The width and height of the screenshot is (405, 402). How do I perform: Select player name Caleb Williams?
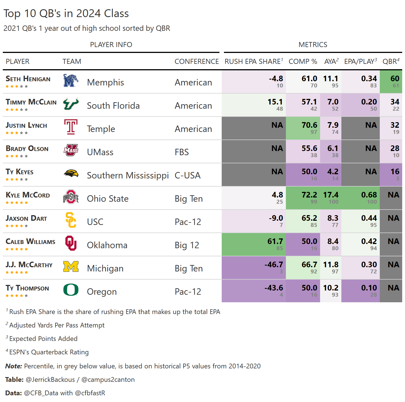coord(30,242)
